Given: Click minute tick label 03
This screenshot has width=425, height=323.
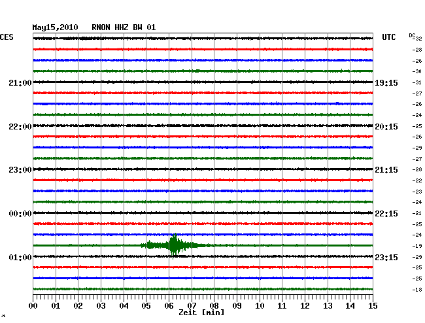Looking at the screenshot, I should pos(101,306).
